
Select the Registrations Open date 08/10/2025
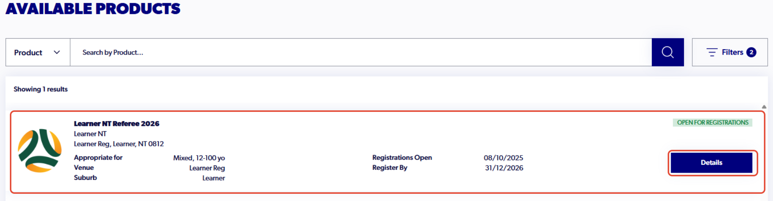pos(503,158)
